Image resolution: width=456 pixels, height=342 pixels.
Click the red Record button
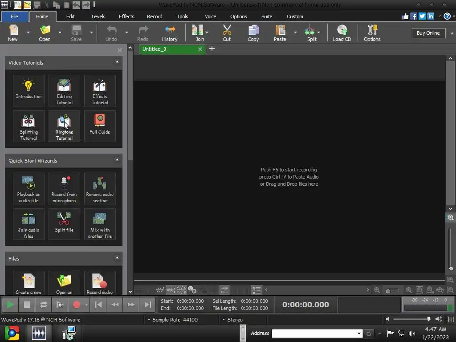(77, 305)
